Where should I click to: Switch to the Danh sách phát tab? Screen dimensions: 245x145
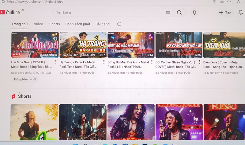click(x=77, y=24)
